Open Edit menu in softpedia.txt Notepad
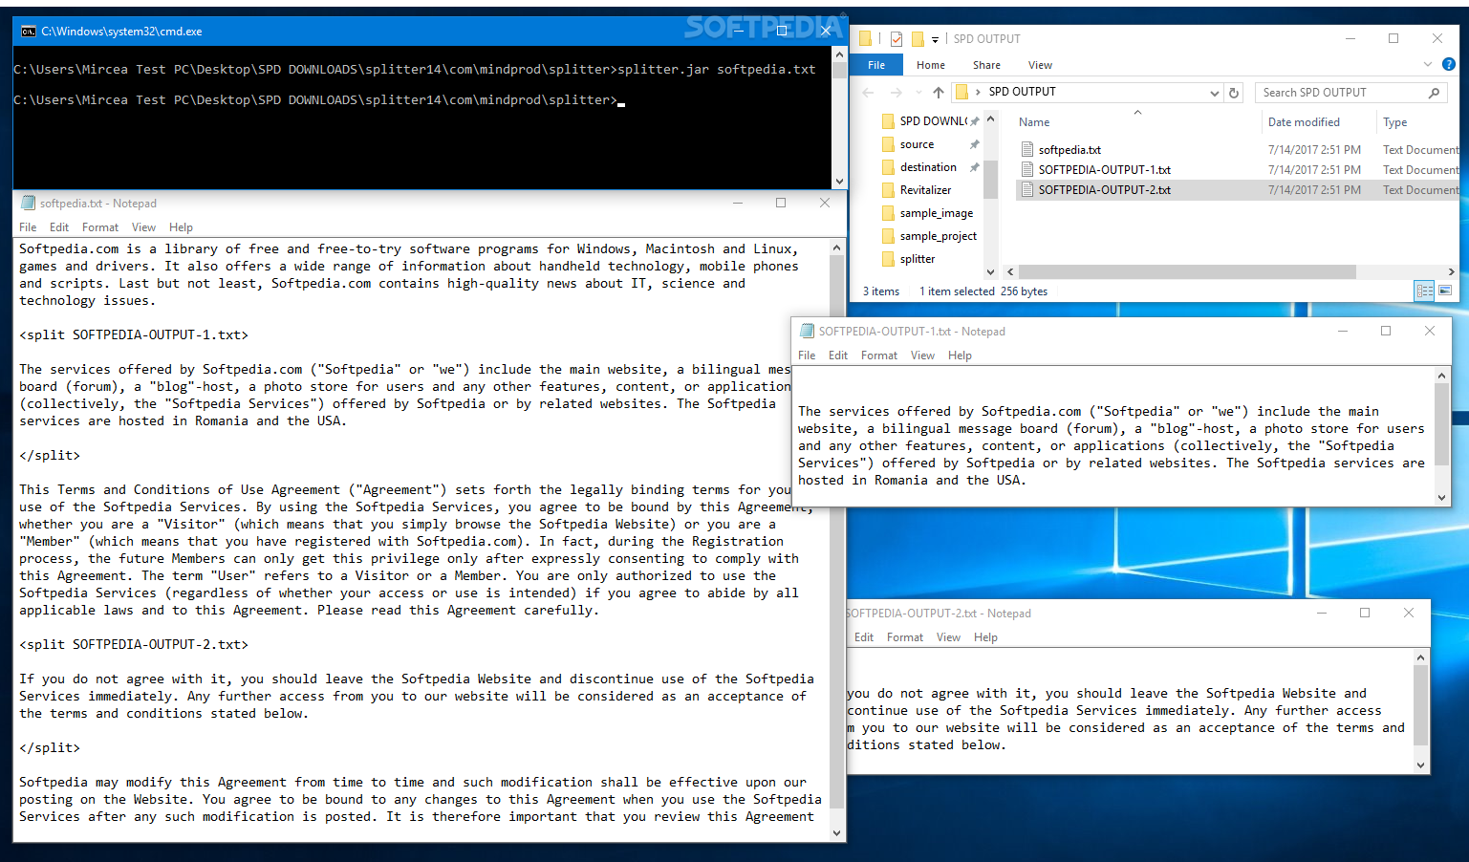Viewport: 1469px width, 862px height. click(x=59, y=227)
